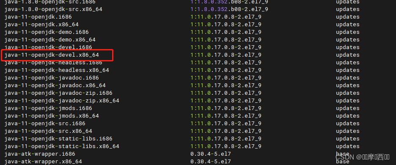Click the version of java-11-openjdk-jmods.i686
This screenshot has height=165, width=396.
(226, 108)
